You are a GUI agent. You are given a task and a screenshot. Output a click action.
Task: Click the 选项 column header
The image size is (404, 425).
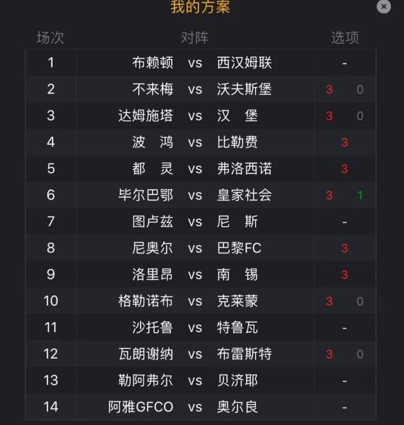coord(344,38)
